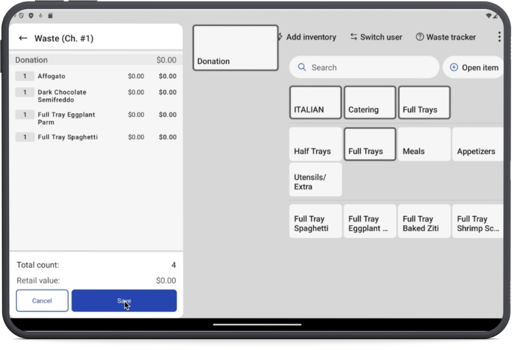
Task: Add Full Tray Eggplant item tile
Action: pos(370,222)
